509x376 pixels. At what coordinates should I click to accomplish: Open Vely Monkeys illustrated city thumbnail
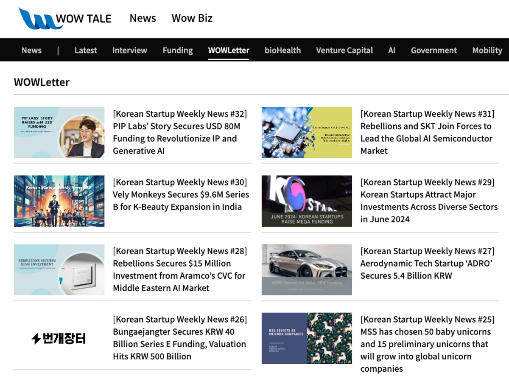click(x=59, y=201)
